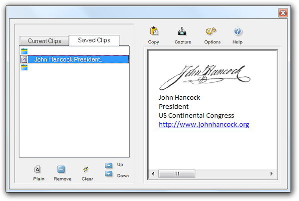Open the Help question mark icon

(x=238, y=31)
